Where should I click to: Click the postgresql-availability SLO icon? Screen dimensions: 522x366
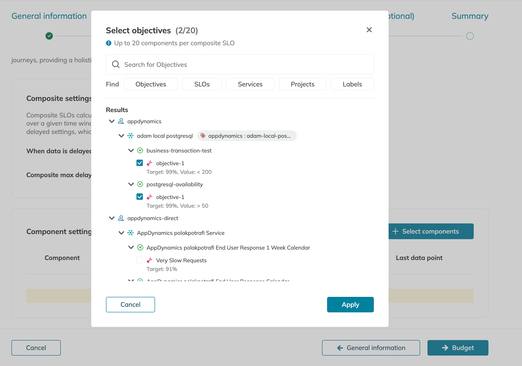140,184
